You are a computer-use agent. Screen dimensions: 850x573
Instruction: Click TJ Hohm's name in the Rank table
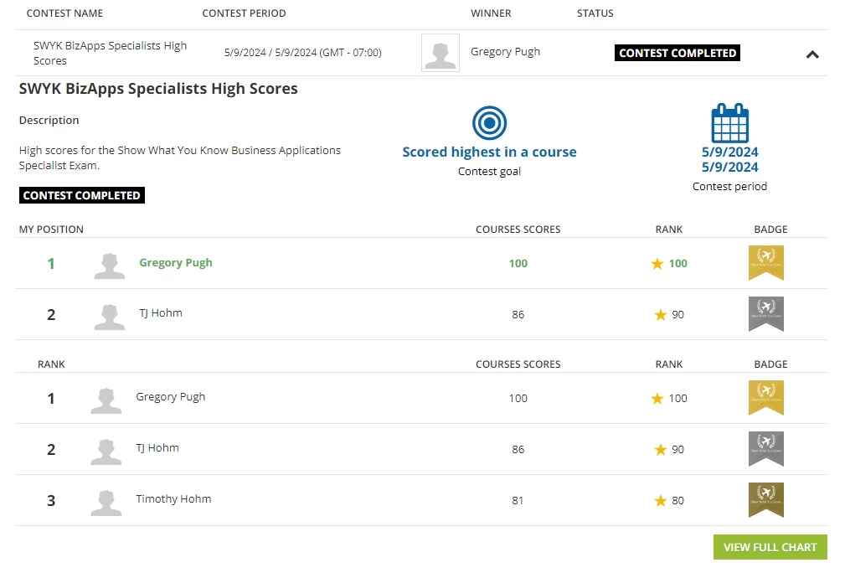(x=157, y=448)
